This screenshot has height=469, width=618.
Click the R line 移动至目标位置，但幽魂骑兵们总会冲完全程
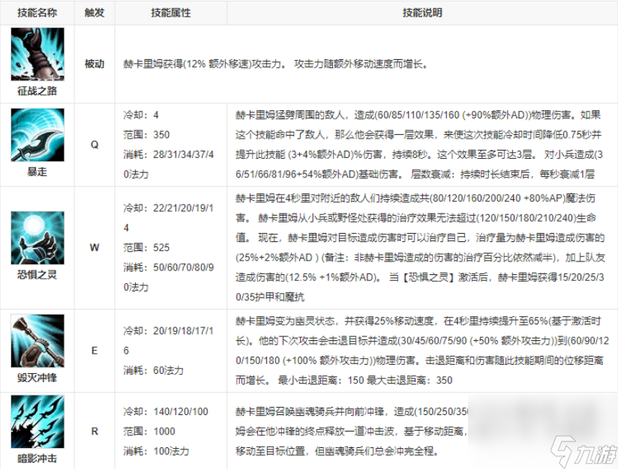pyautogui.click(x=337, y=451)
